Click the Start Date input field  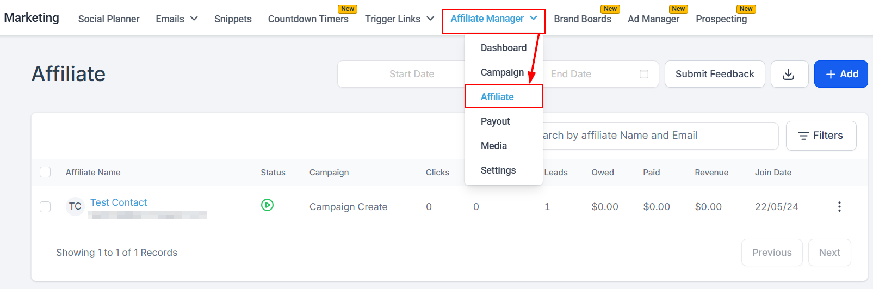click(411, 74)
